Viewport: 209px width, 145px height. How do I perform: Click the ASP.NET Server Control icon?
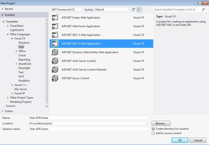(x=55, y=78)
